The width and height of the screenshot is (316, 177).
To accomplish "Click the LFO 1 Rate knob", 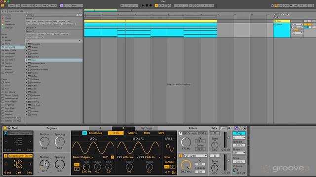I will coord(86,167).
